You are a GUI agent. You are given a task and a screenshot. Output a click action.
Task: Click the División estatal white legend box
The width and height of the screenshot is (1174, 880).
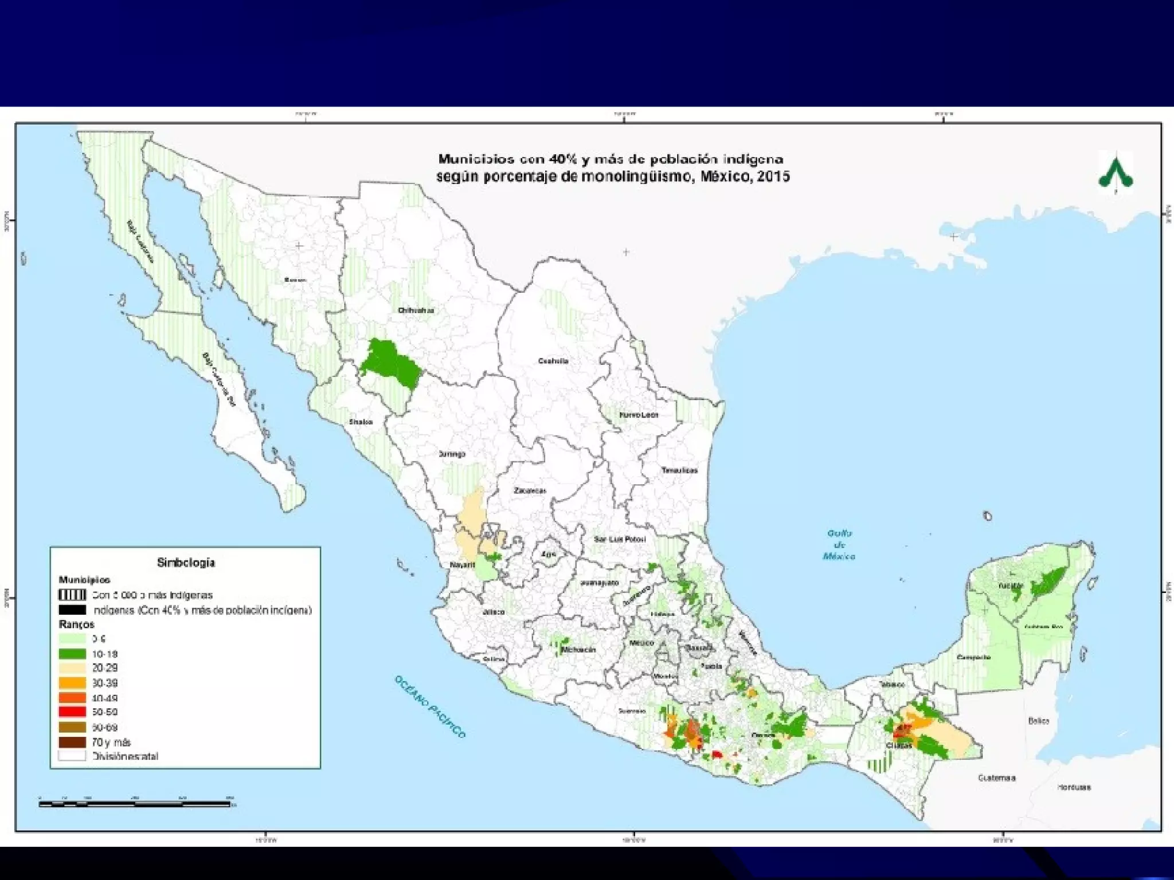pyautogui.click(x=72, y=756)
